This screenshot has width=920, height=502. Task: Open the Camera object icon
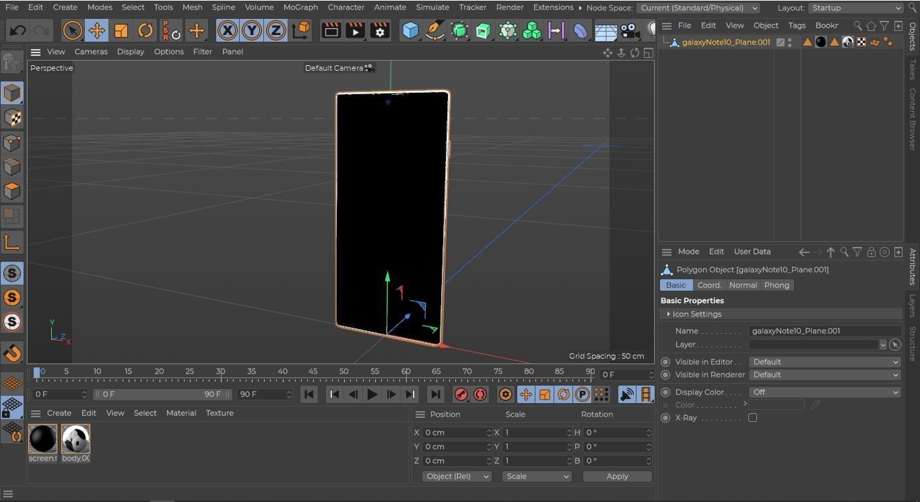[x=630, y=30]
